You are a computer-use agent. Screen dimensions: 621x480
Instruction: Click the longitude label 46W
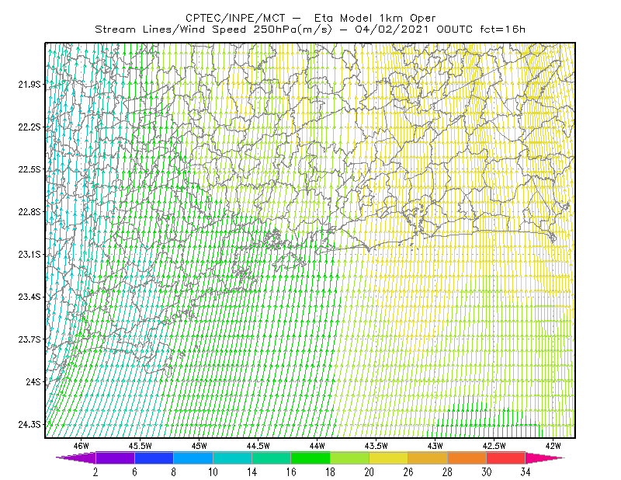tap(82, 446)
